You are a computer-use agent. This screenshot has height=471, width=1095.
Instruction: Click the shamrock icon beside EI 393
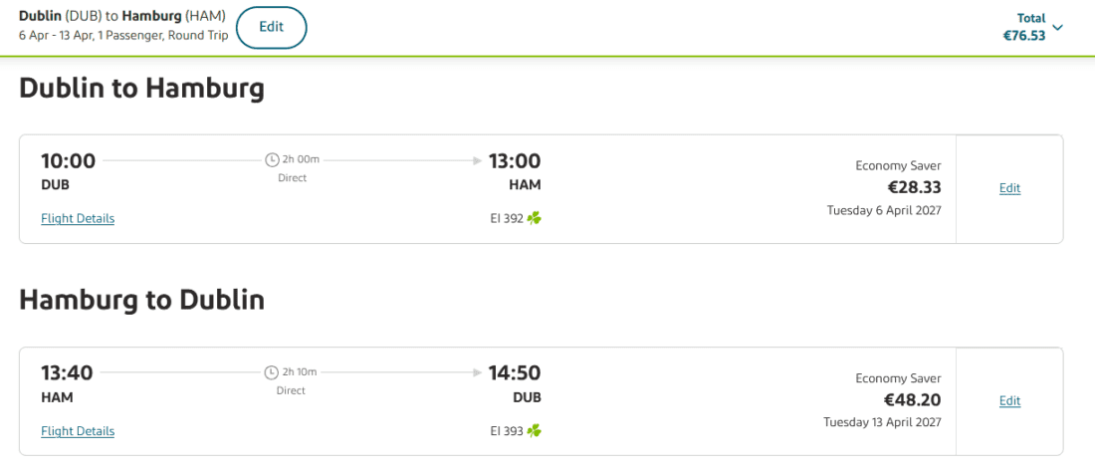click(535, 430)
